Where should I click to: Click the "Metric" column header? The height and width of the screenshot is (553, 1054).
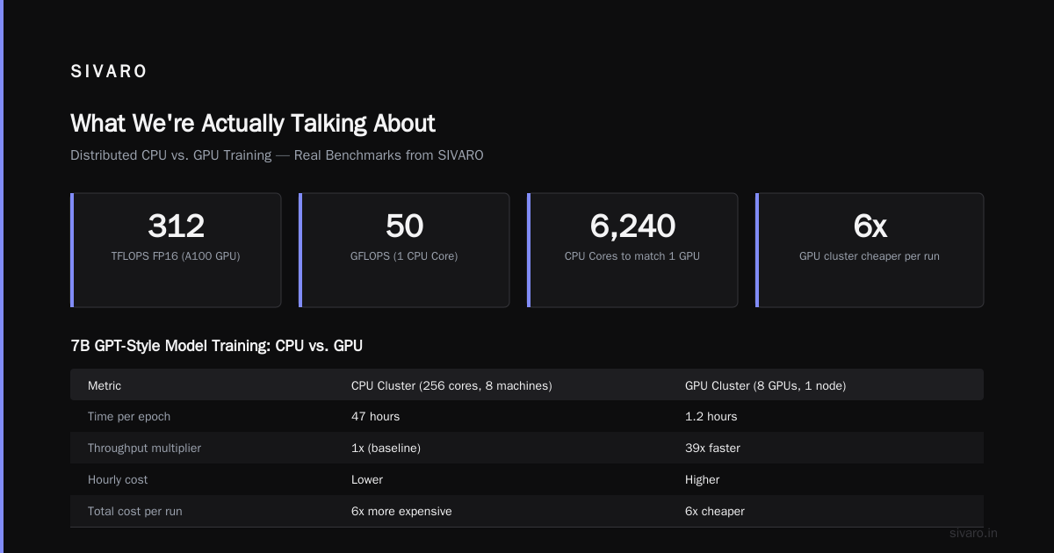(x=105, y=385)
